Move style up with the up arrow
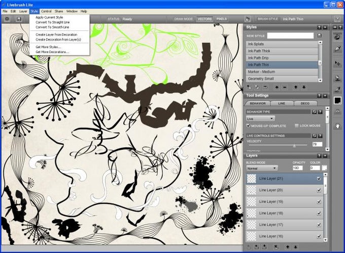This screenshot has width=345, height=253. pyautogui.click(x=296, y=88)
